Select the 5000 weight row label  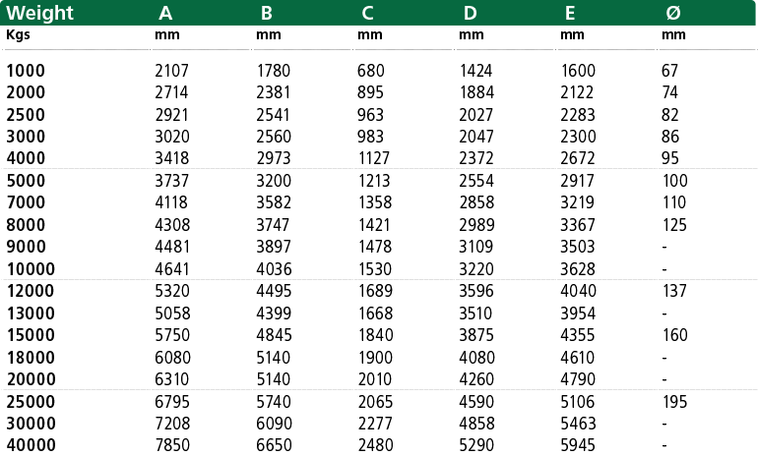pyautogui.click(x=26, y=181)
